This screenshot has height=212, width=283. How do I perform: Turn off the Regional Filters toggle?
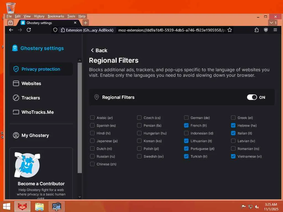[252, 97]
